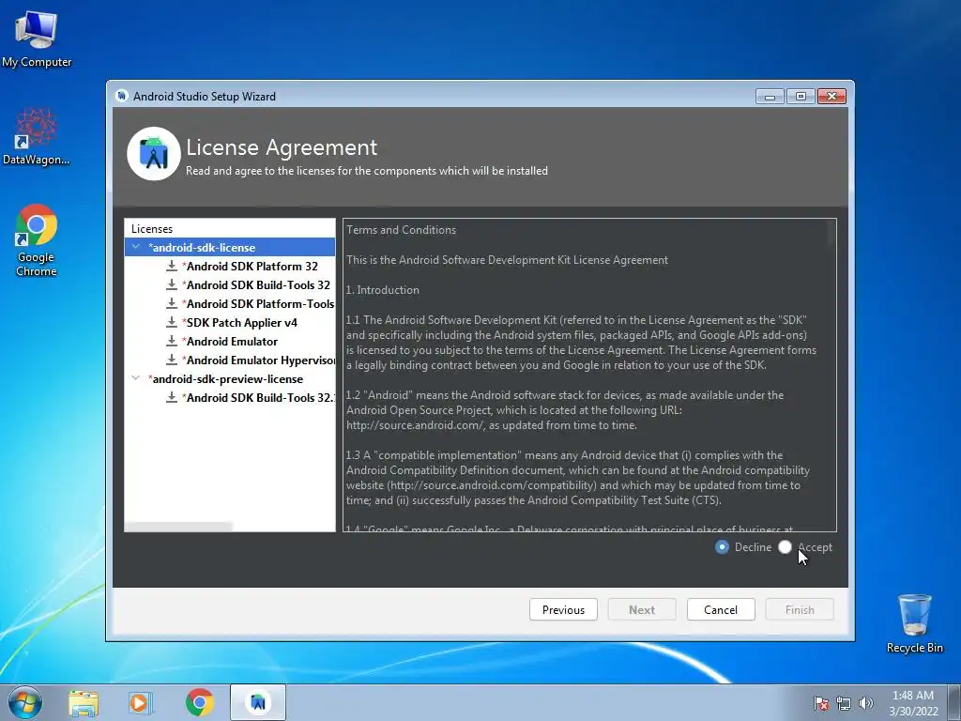Click the '1. Introduction' line in license
961x721 pixels.
click(x=383, y=290)
